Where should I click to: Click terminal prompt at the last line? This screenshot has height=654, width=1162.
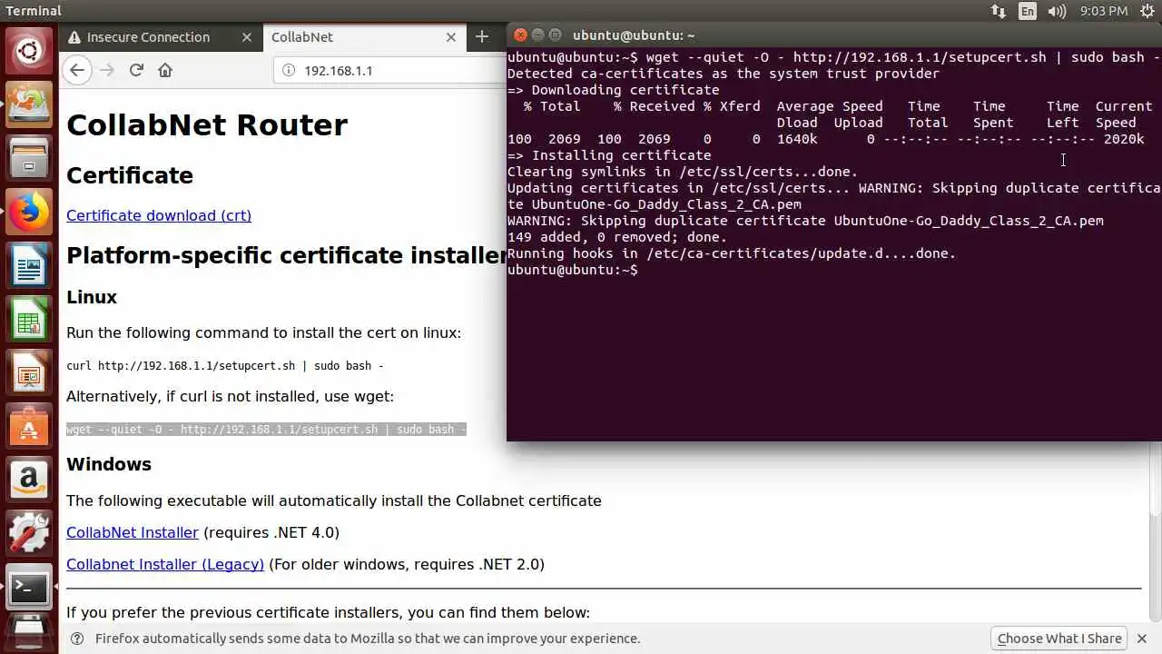pos(573,270)
